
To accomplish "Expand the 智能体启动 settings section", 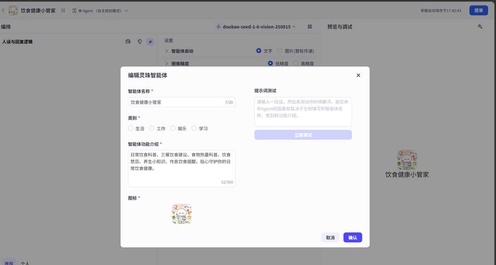I will click(167, 51).
